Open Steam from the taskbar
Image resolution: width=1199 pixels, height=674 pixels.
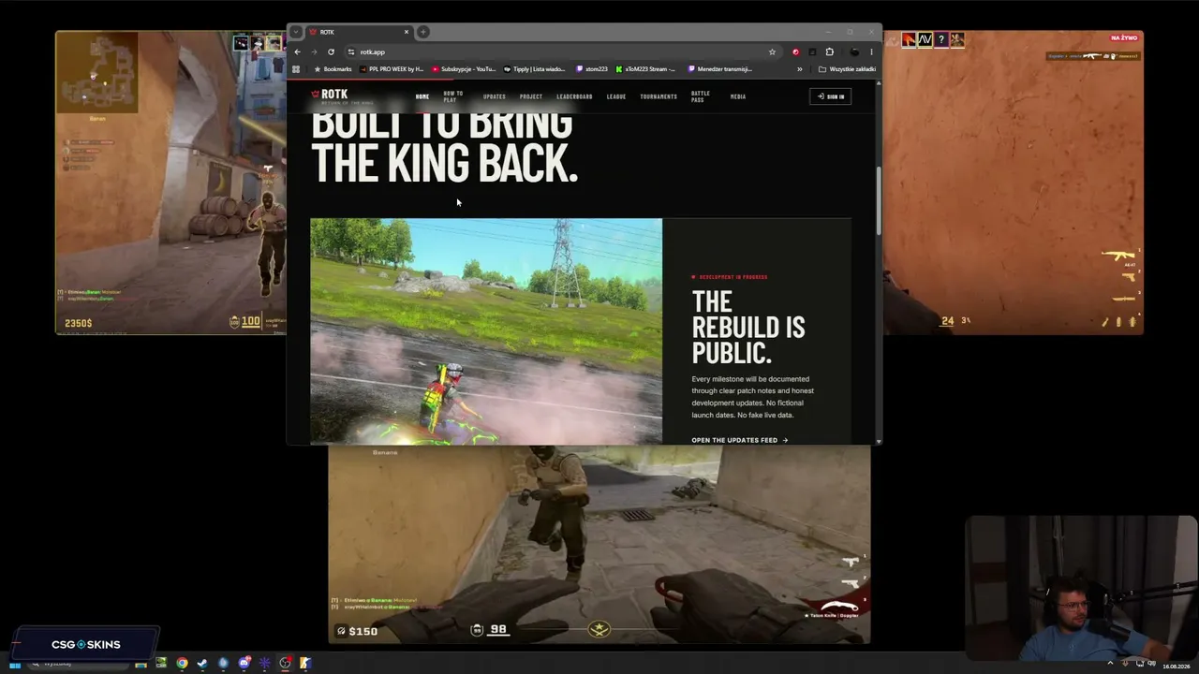pos(202,664)
